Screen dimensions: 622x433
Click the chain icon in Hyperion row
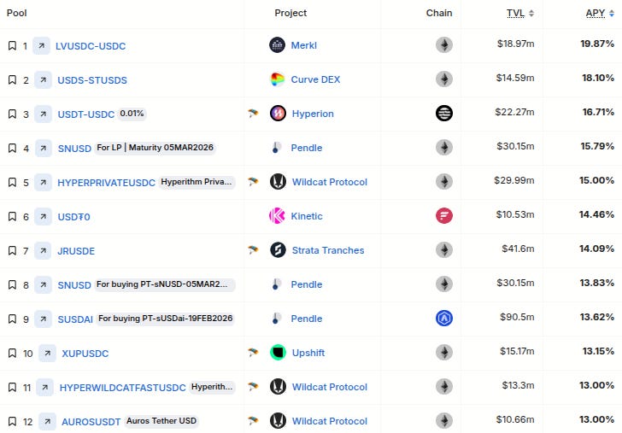[444, 113]
